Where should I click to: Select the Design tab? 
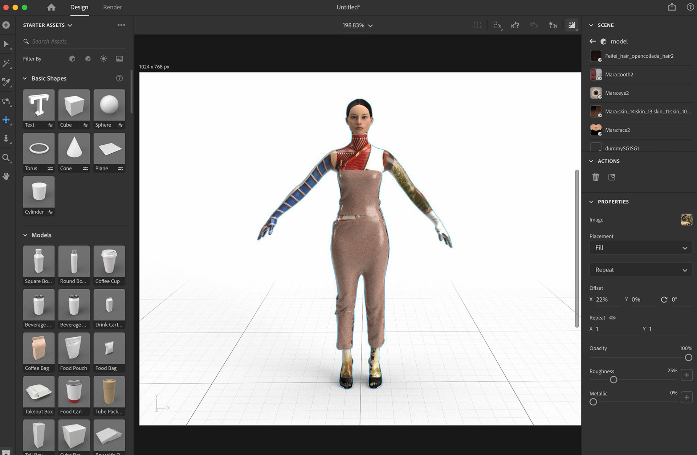(x=79, y=7)
